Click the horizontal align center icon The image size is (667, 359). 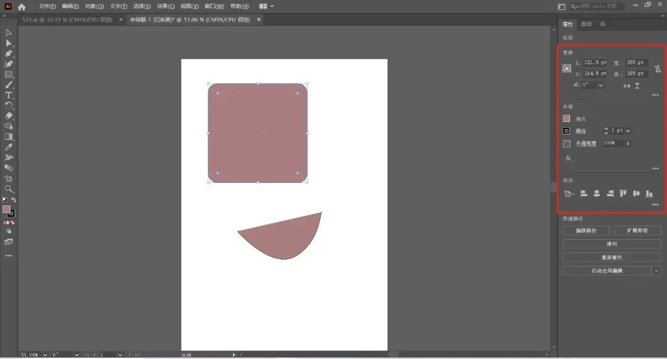pos(597,193)
